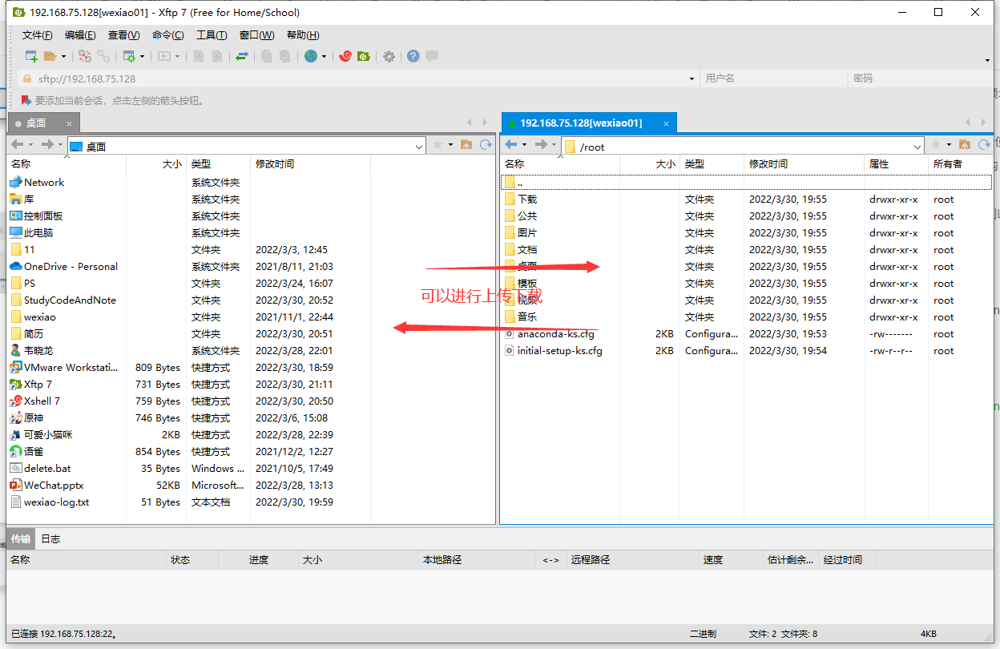This screenshot has width=1000, height=649.
Task: Switch to the 传输 tab
Action: (21, 538)
